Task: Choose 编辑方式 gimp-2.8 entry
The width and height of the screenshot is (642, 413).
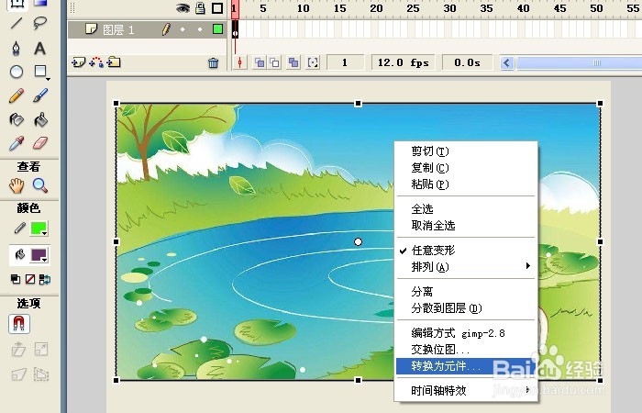Action: (x=466, y=333)
